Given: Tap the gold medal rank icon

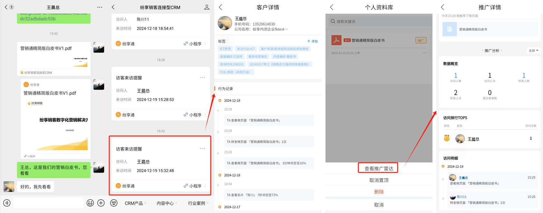Looking at the screenshot, I should tap(447, 138).
